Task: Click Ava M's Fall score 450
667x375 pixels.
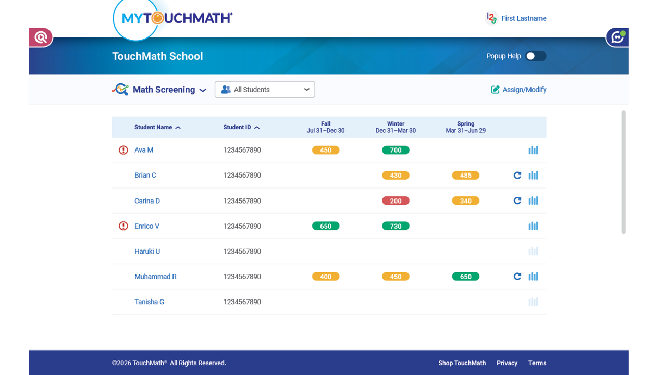Action: tap(326, 150)
